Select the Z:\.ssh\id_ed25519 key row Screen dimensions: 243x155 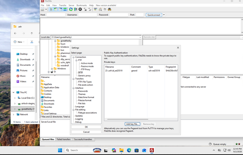click(x=141, y=71)
